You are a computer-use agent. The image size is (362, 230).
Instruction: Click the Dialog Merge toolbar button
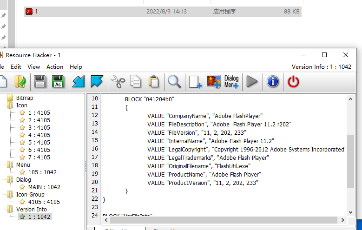231,81
